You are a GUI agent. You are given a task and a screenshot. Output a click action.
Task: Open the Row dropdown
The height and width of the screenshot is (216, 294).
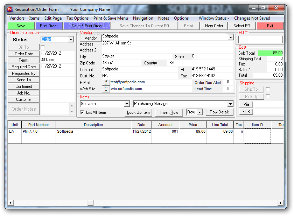pos(200,112)
